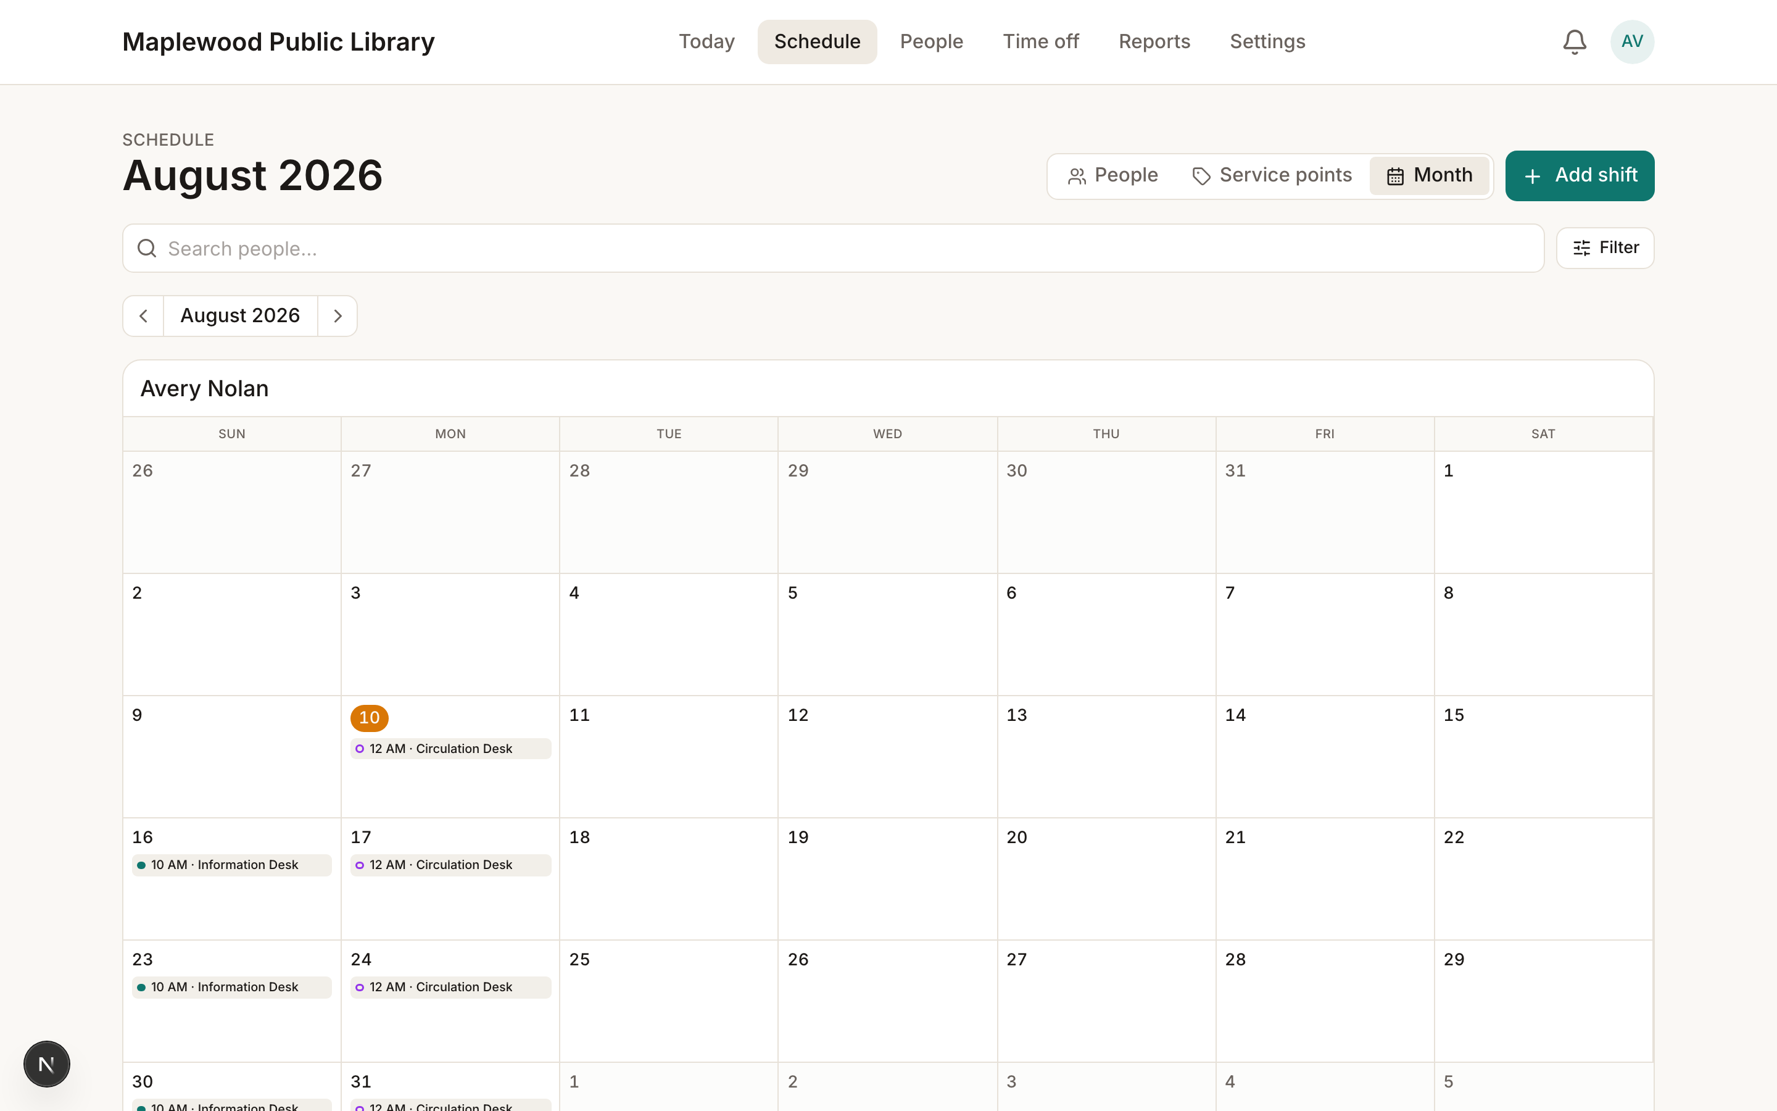1777x1111 pixels.
Task: Go to previous month arrow
Action: pyautogui.click(x=143, y=316)
